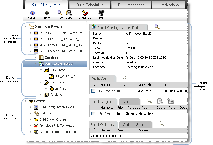Collapse the Settings tree node
This screenshot has width=213, height=145.
click(26, 101)
